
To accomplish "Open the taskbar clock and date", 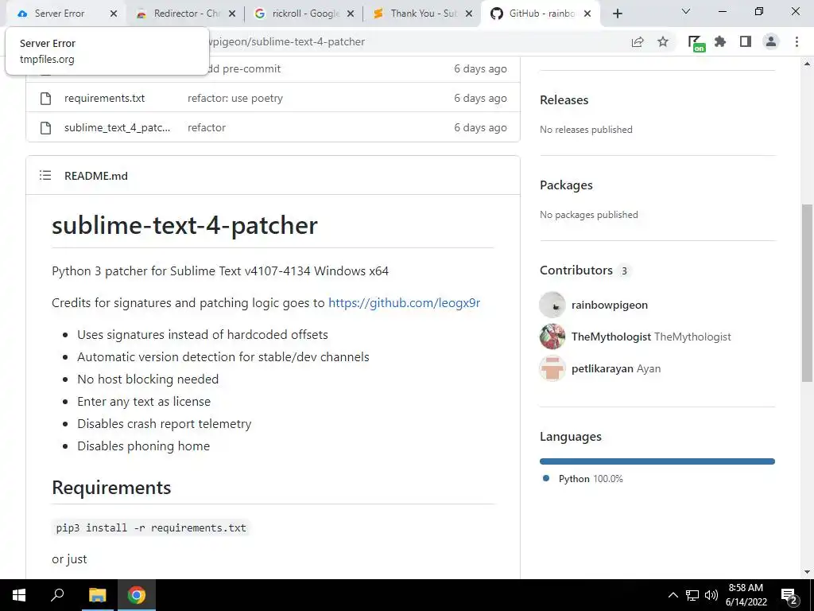I will pos(746,595).
